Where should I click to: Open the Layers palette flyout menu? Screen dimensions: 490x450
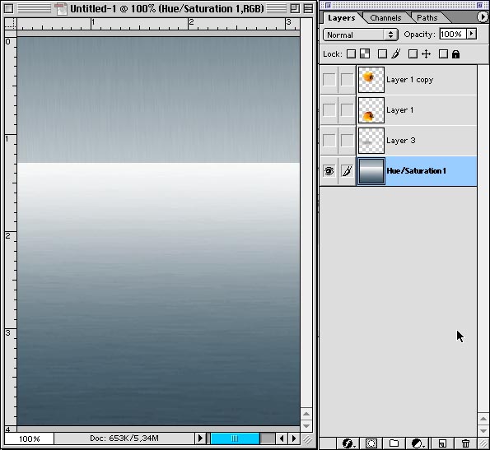coord(483,16)
